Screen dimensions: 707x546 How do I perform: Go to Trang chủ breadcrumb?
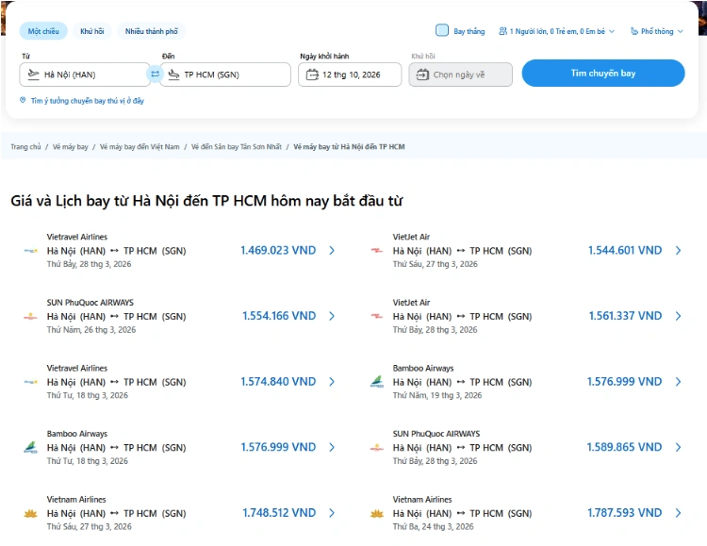(x=25, y=147)
